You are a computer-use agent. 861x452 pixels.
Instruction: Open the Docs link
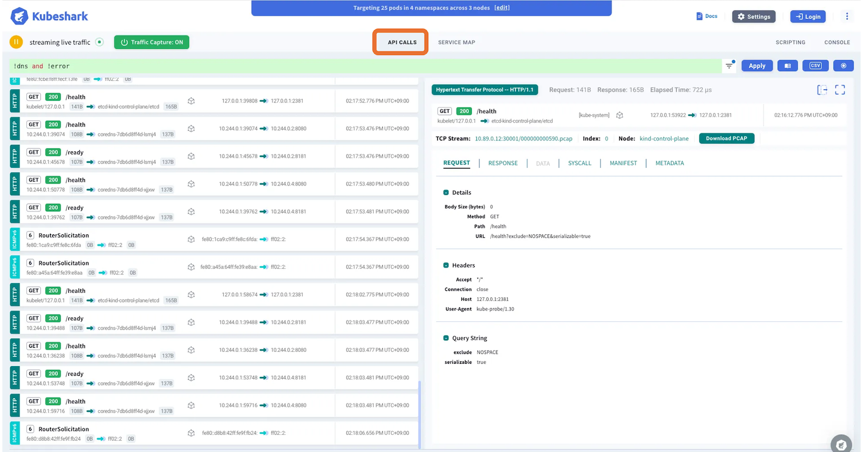pos(707,16)
